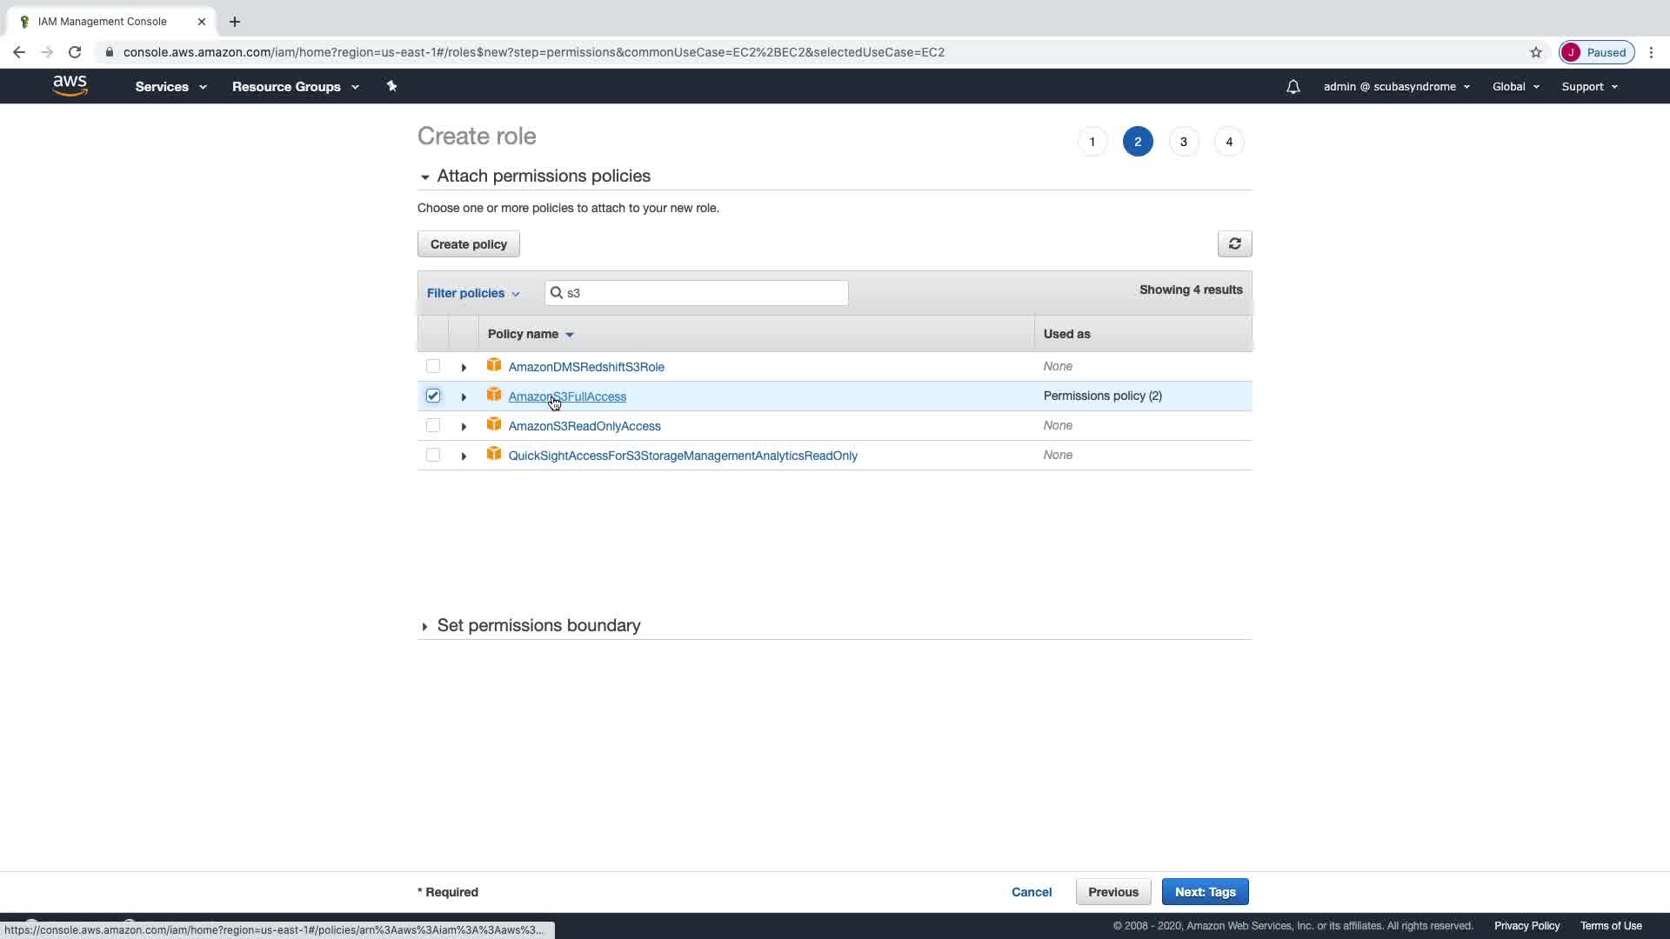The height and width of the screenshot is (939, 1670).
Task: Expand details arrow for AmazonS3FullAccess row
Action: pyautogui.click(x=464, y=397)
